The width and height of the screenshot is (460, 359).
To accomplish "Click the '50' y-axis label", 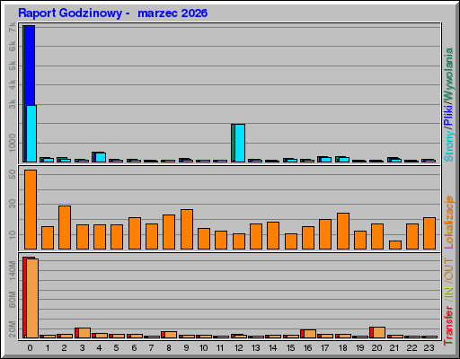I will (x=13, y=174).
